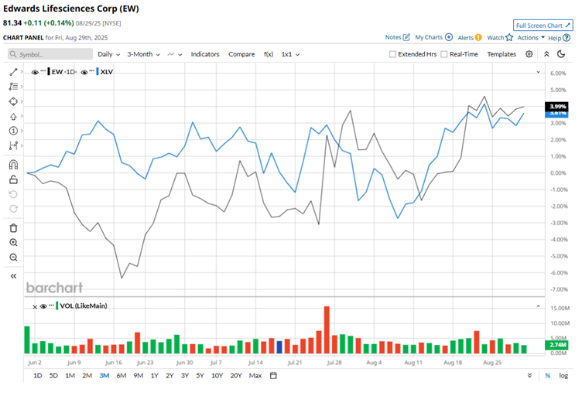Viewport: 582px width, 396px height.
Task: Click the double-down arrows icon
Action: pyautogui.click(x=529, y=376)
